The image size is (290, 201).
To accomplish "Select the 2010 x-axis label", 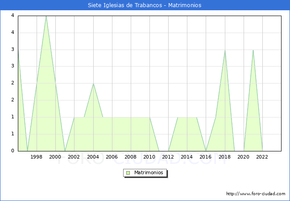I will point(149,157).
